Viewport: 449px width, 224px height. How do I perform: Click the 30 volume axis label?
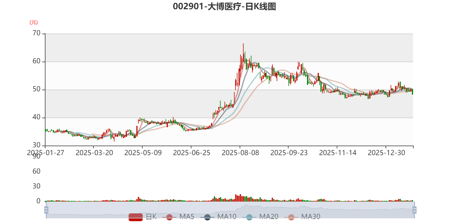pos(36,186)
